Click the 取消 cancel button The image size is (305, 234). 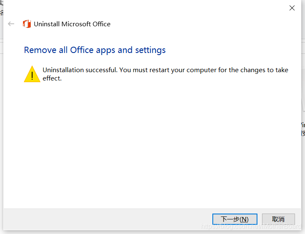(x=278, y=219)
